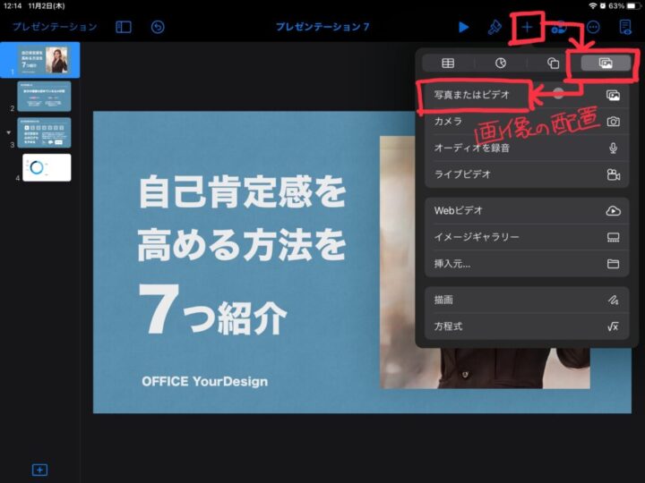Viewport: 645px width, 483px height.
Task: Open the Document settings icon
Action: [x=624, y=27]
